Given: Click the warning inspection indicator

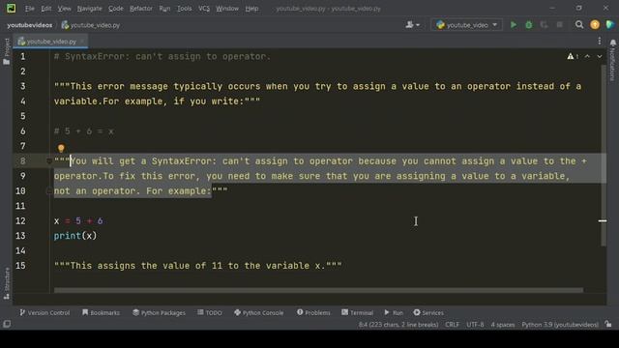Looking at the screenshot, I should click(573, 56).
